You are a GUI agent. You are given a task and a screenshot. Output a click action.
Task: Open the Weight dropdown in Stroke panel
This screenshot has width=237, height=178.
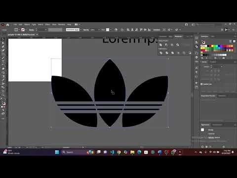(x=222, y=67)
